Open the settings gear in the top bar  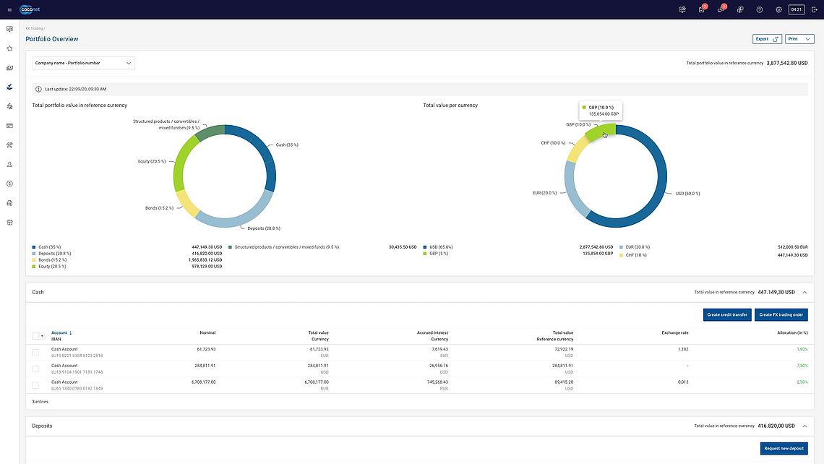778,9
